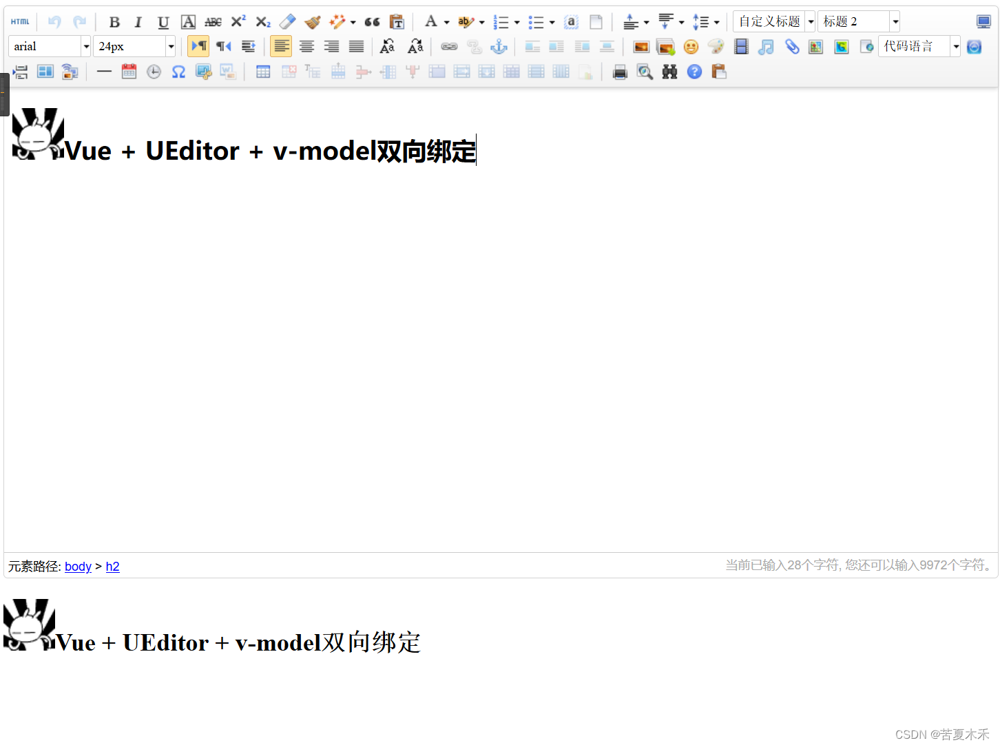Toggle underline formatting
Viewport: 1000px width, 747px height.
[x=163, y=22]
